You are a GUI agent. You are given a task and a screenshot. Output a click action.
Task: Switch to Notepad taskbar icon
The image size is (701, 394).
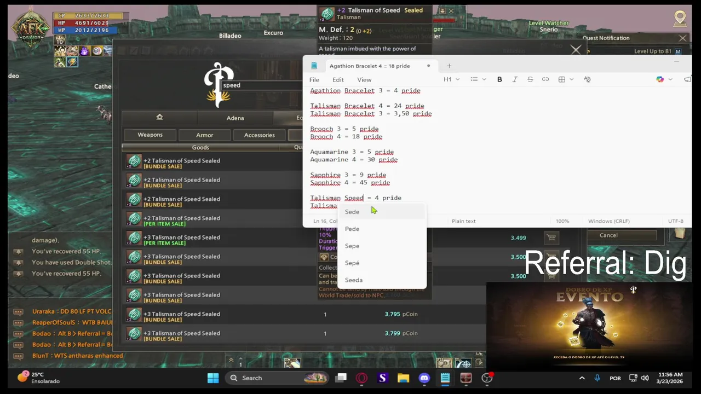(x=445, y=378)
